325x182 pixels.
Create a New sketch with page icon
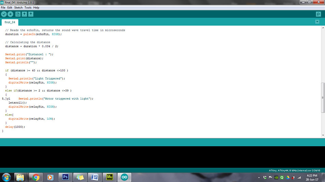pos(18,14)
